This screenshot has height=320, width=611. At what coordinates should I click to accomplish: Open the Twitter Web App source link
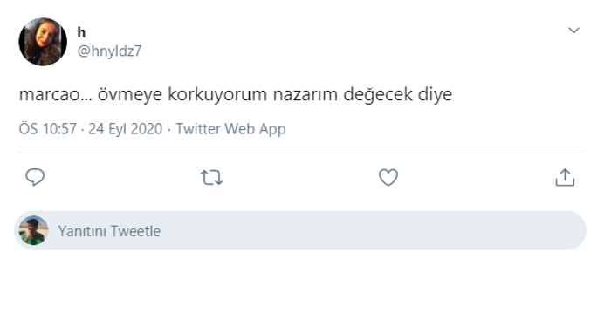pos(230,129)
